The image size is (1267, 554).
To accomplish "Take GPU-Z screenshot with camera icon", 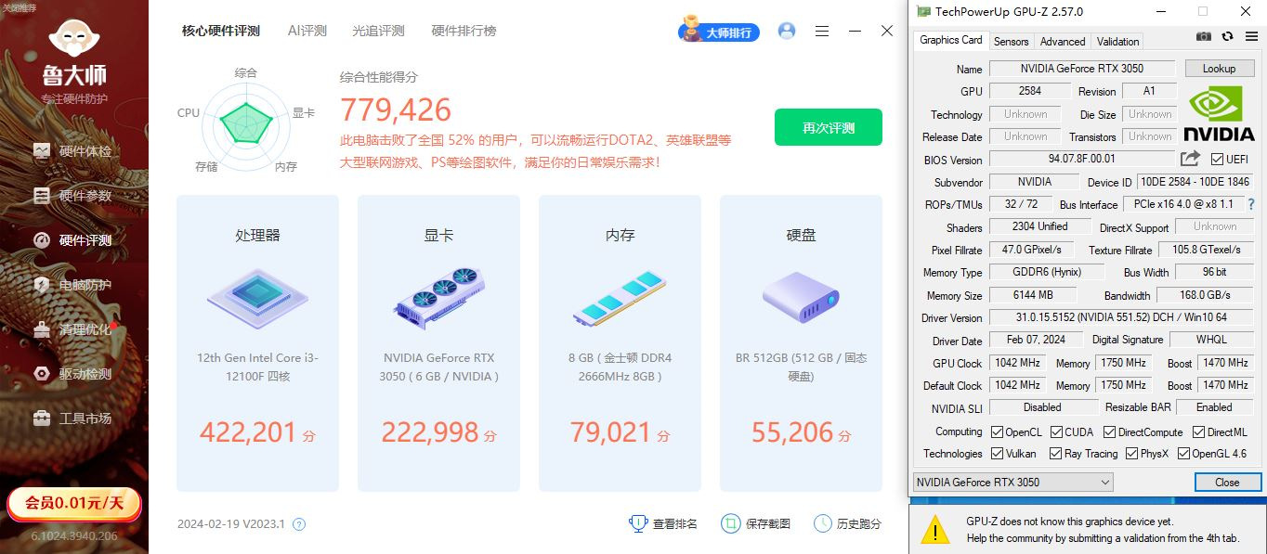I will click(x=1204, y=36).
